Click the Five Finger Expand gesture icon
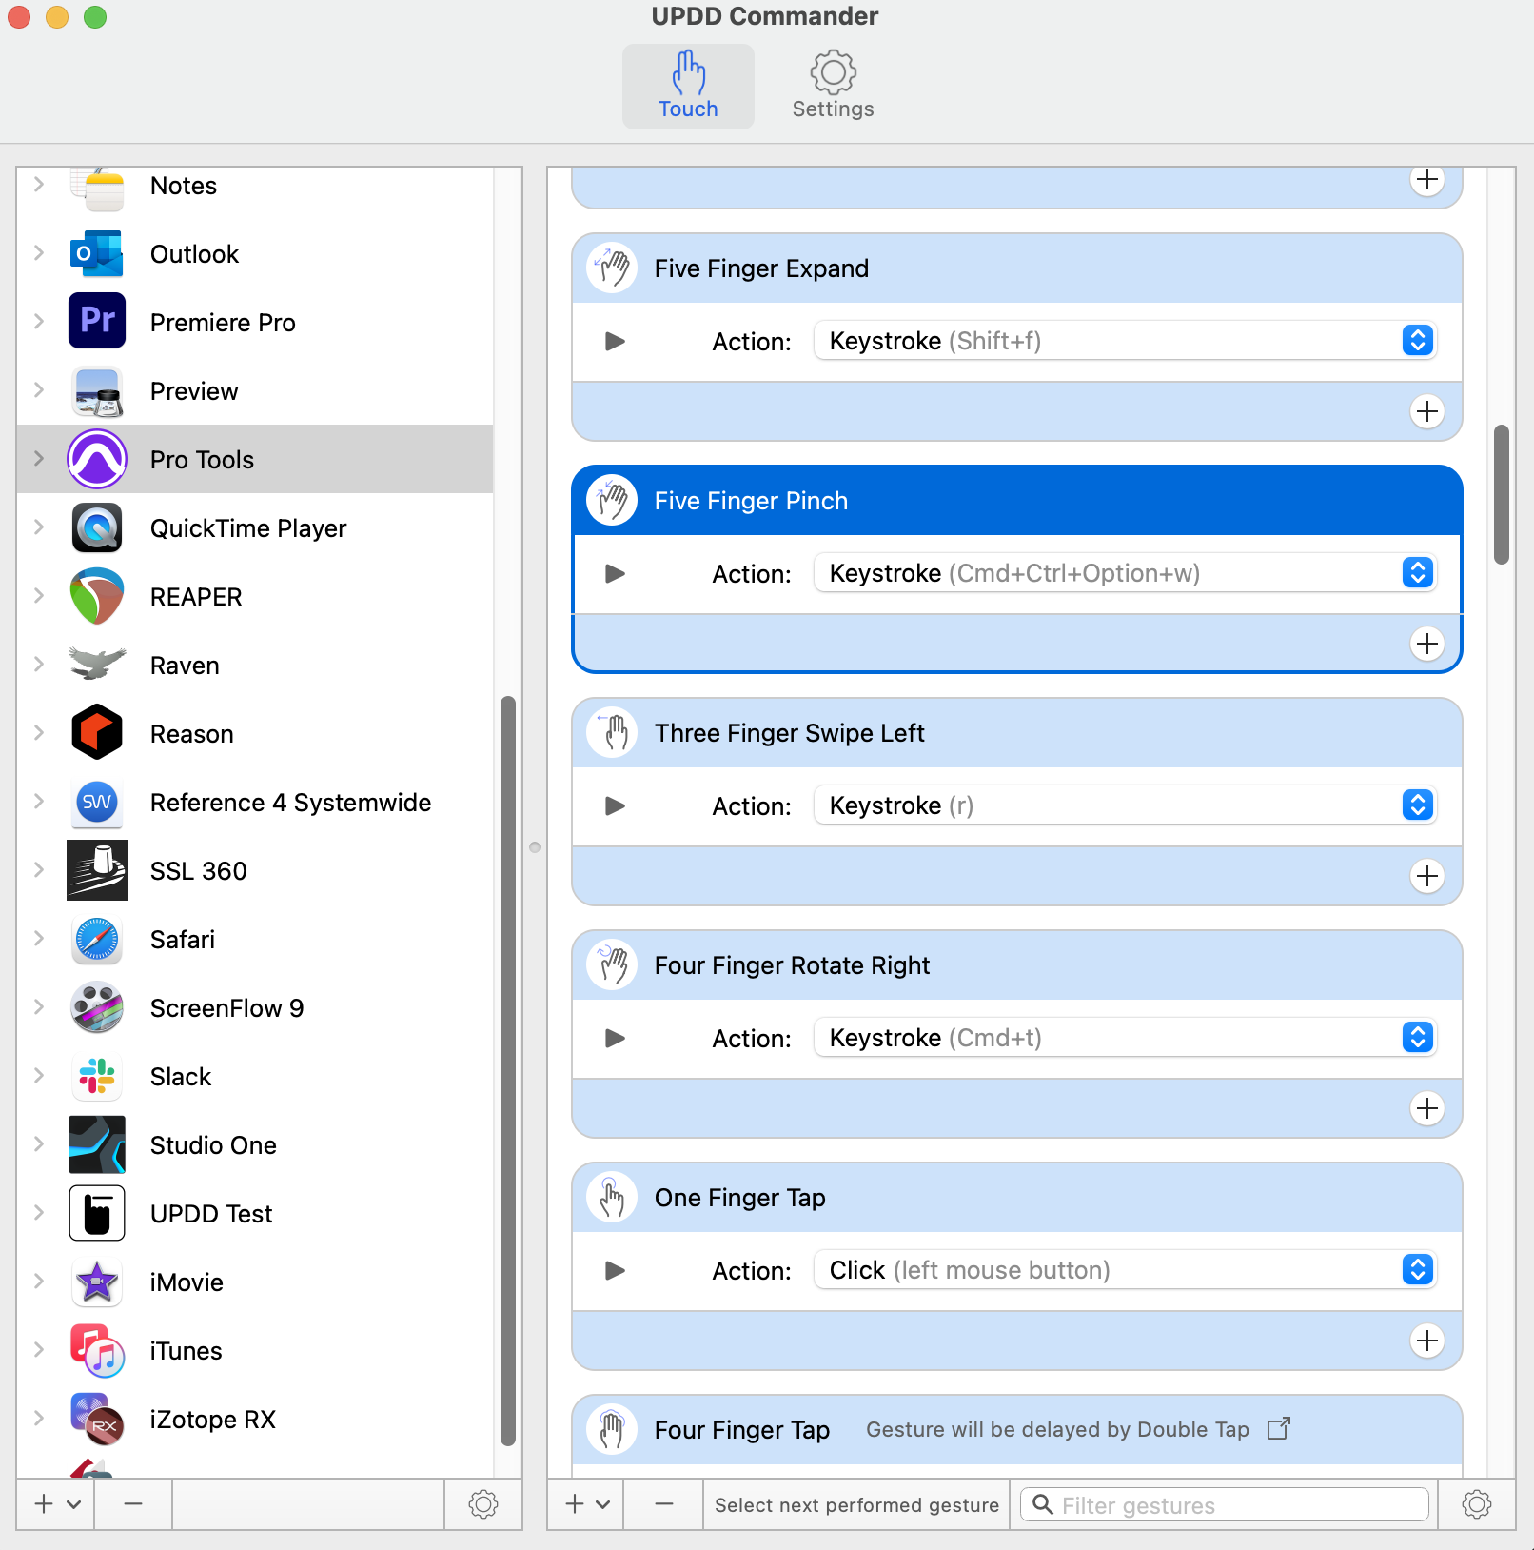 [612, 268]
